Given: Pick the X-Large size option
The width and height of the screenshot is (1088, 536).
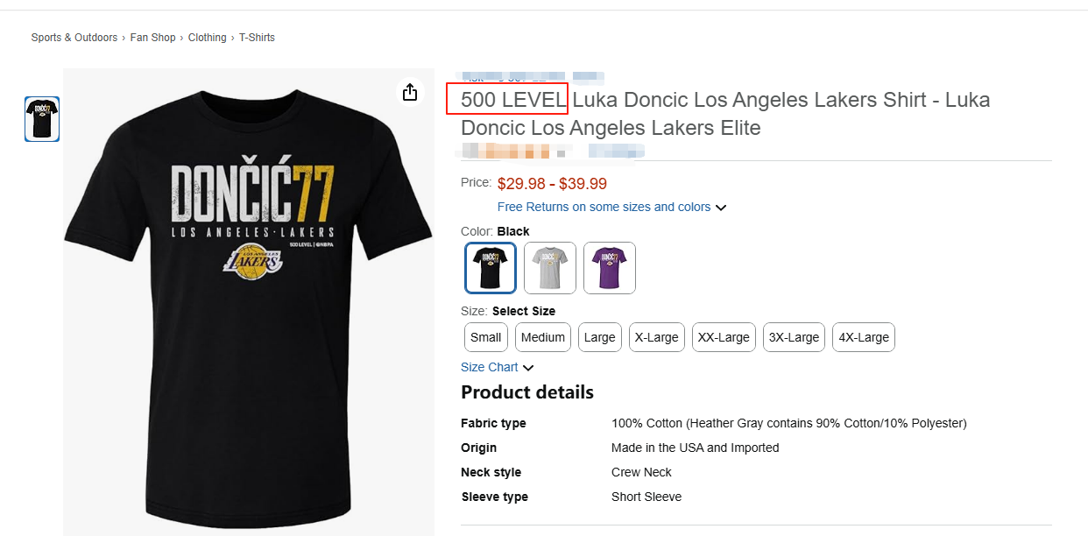Looking at the screenshot, I should tap(657, 337).
